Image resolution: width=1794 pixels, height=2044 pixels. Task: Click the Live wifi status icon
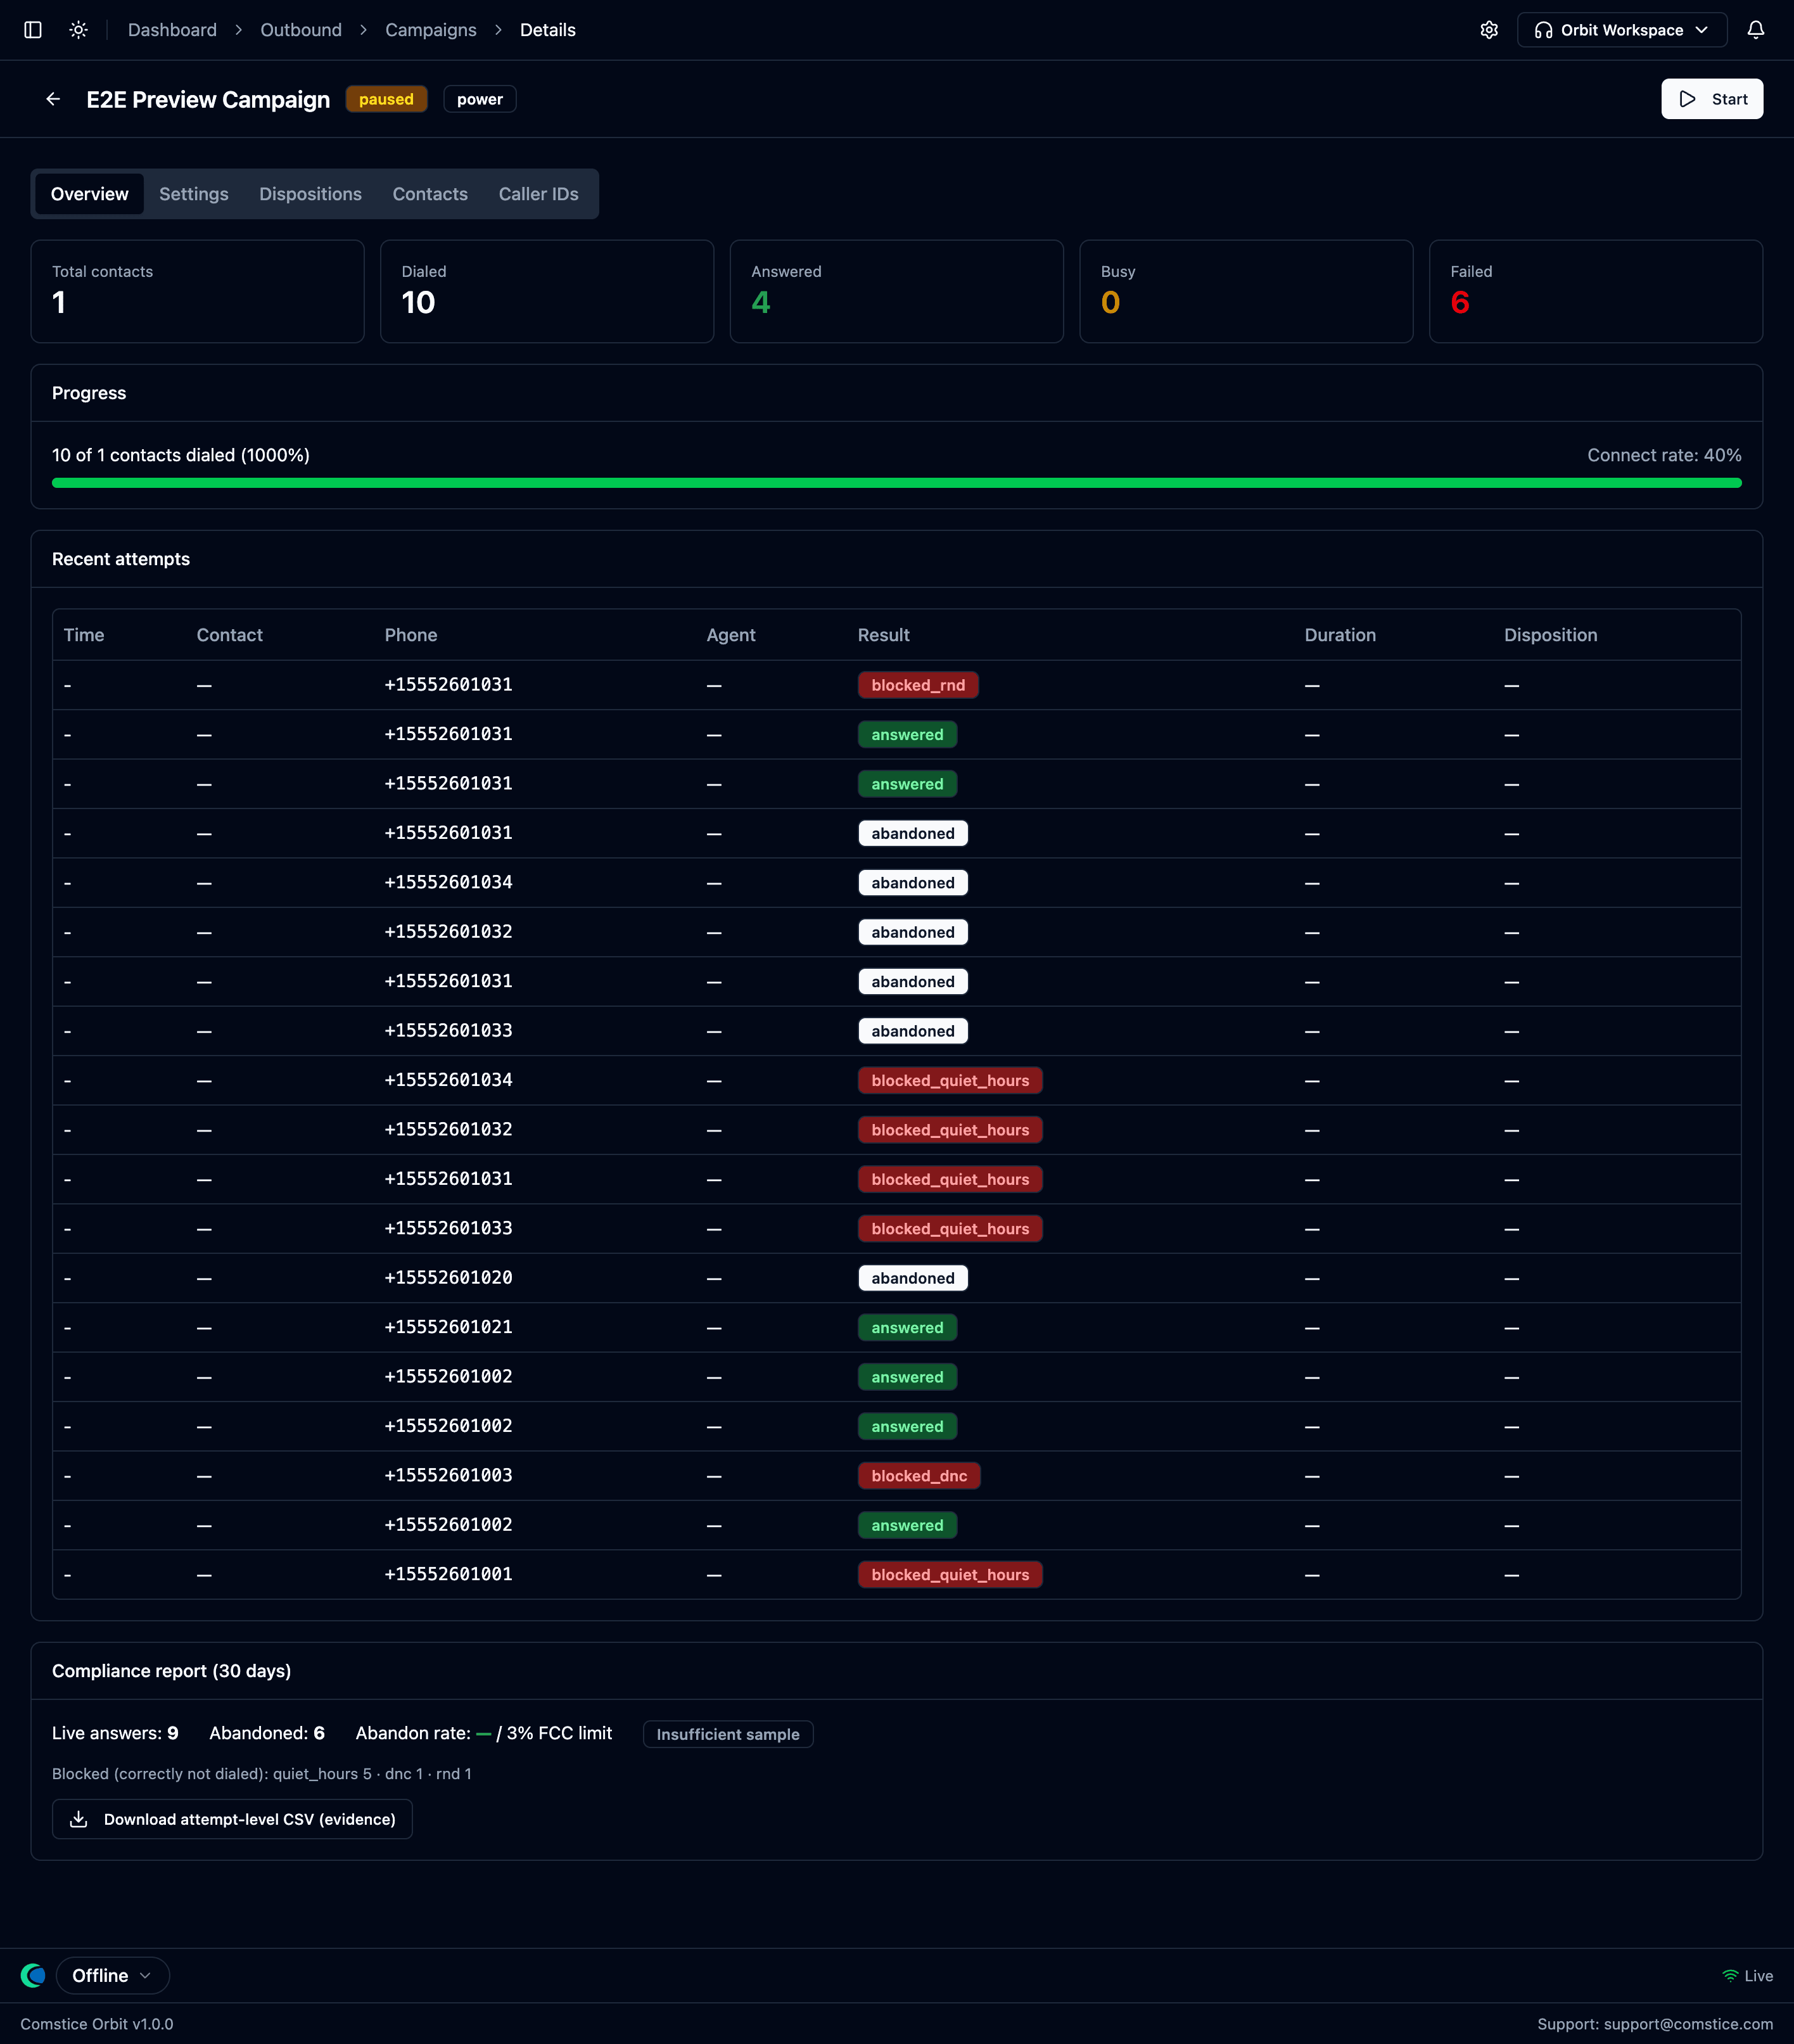[1730, 1975]
